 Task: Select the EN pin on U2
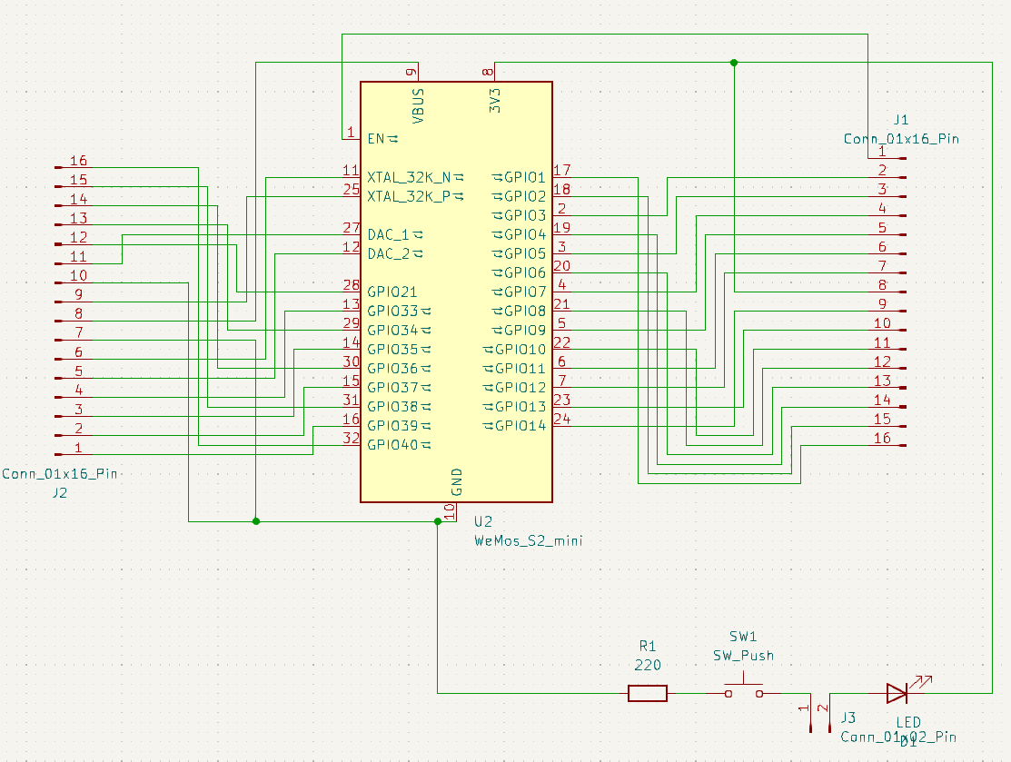[376, 139]
